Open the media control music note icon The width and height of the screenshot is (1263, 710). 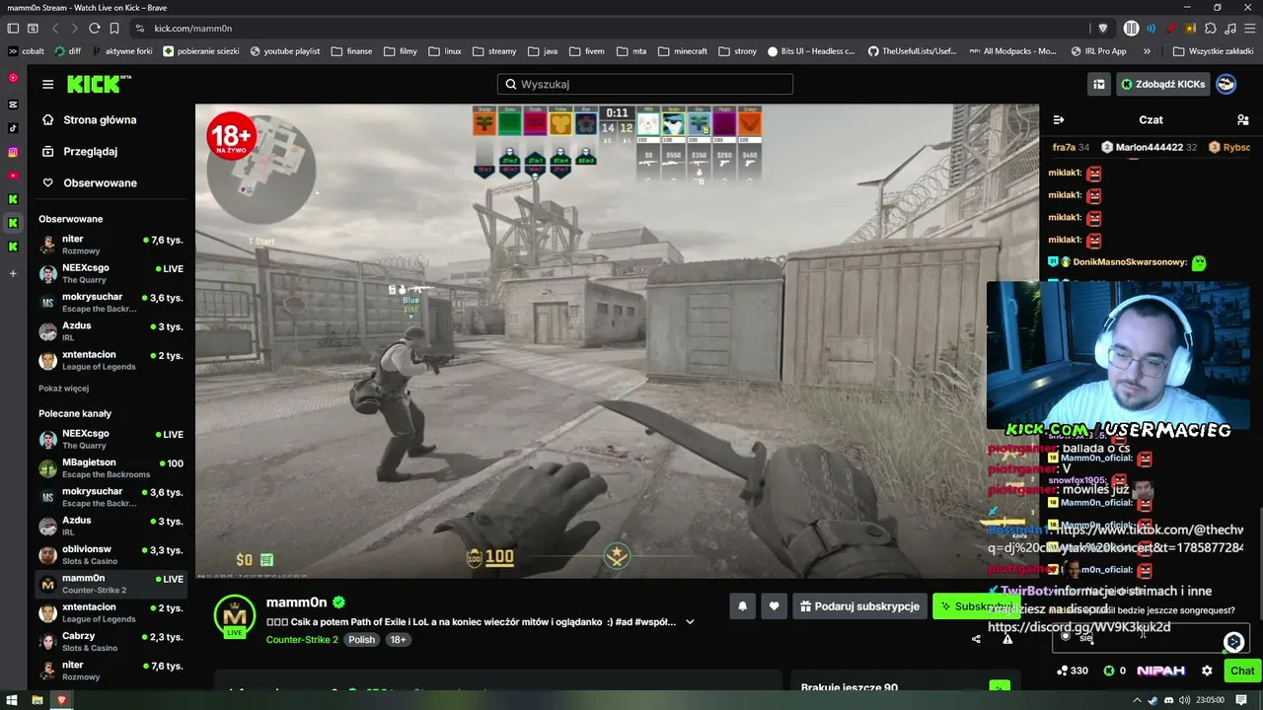coord(1229,29)
